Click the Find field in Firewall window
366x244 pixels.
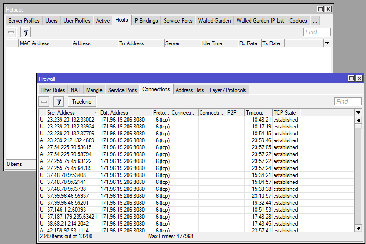click(348, 101)
